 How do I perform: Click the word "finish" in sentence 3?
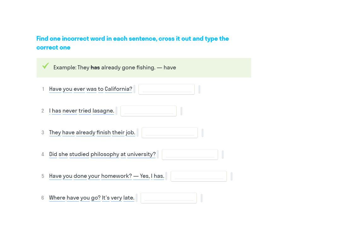[x=103, y=132]
